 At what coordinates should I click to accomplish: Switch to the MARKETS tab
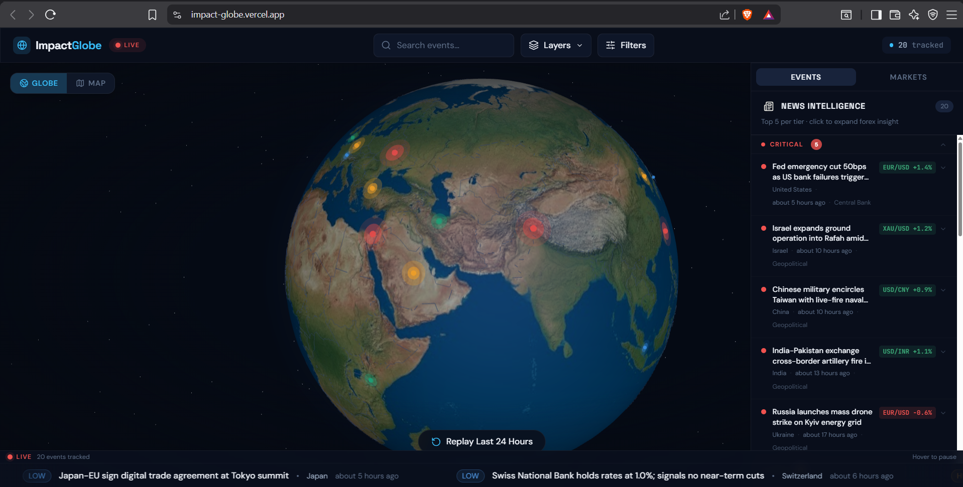click(x=908, y=77)
